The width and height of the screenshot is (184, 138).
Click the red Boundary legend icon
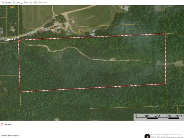2,124
